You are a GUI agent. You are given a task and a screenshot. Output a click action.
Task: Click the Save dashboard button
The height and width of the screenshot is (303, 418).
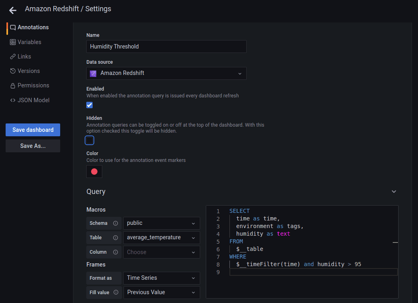(x=33, y=130)
